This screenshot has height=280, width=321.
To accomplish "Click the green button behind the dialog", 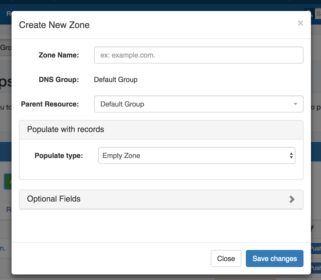I will (x=8, y=181).
